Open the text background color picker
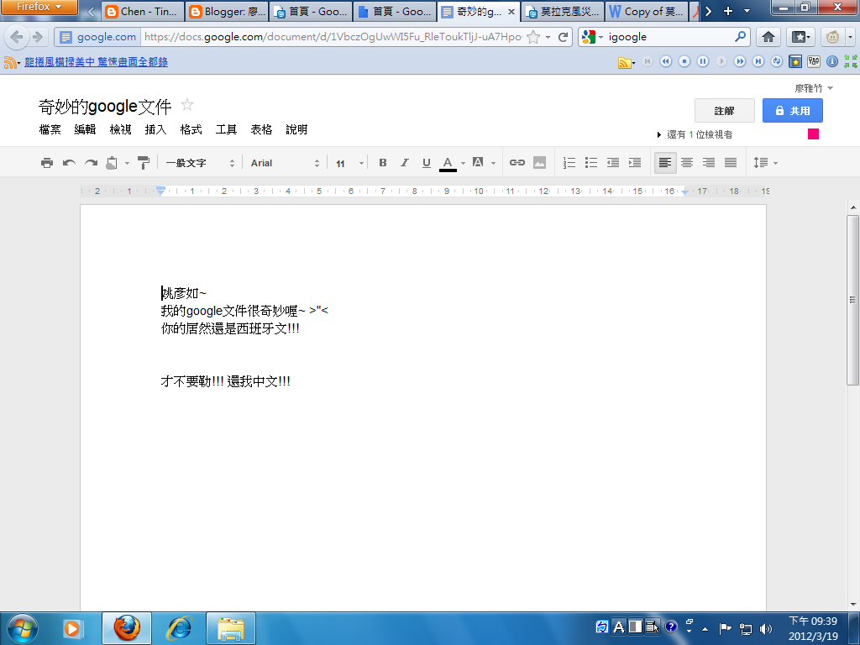 click(478, 163)
